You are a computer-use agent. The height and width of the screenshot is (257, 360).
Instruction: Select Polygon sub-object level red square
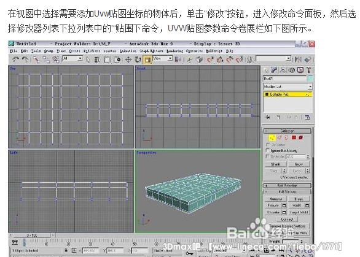pos(294,137)
